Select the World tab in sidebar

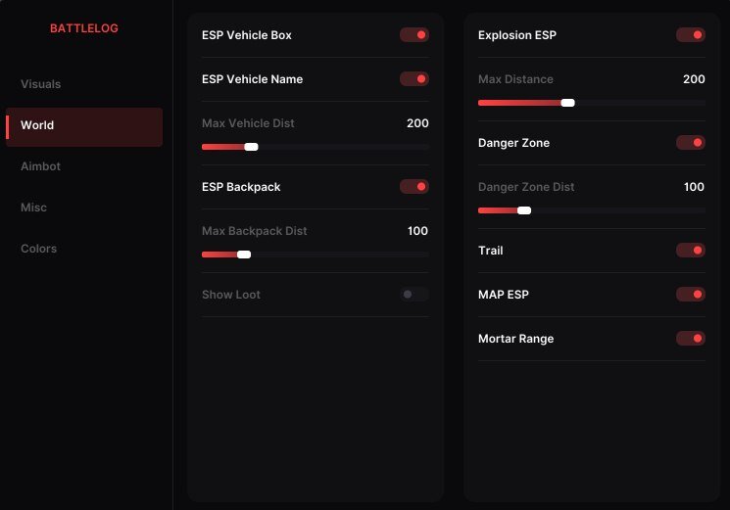pos(84,127)
